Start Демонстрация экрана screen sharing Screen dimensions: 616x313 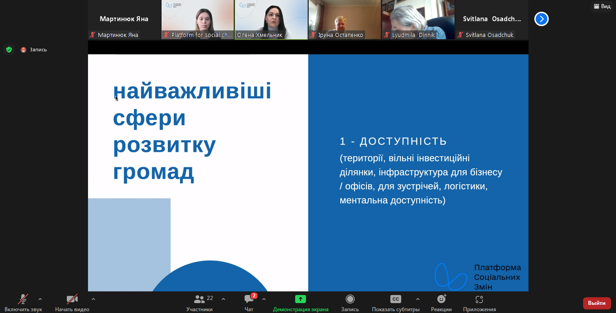point(301,299)
